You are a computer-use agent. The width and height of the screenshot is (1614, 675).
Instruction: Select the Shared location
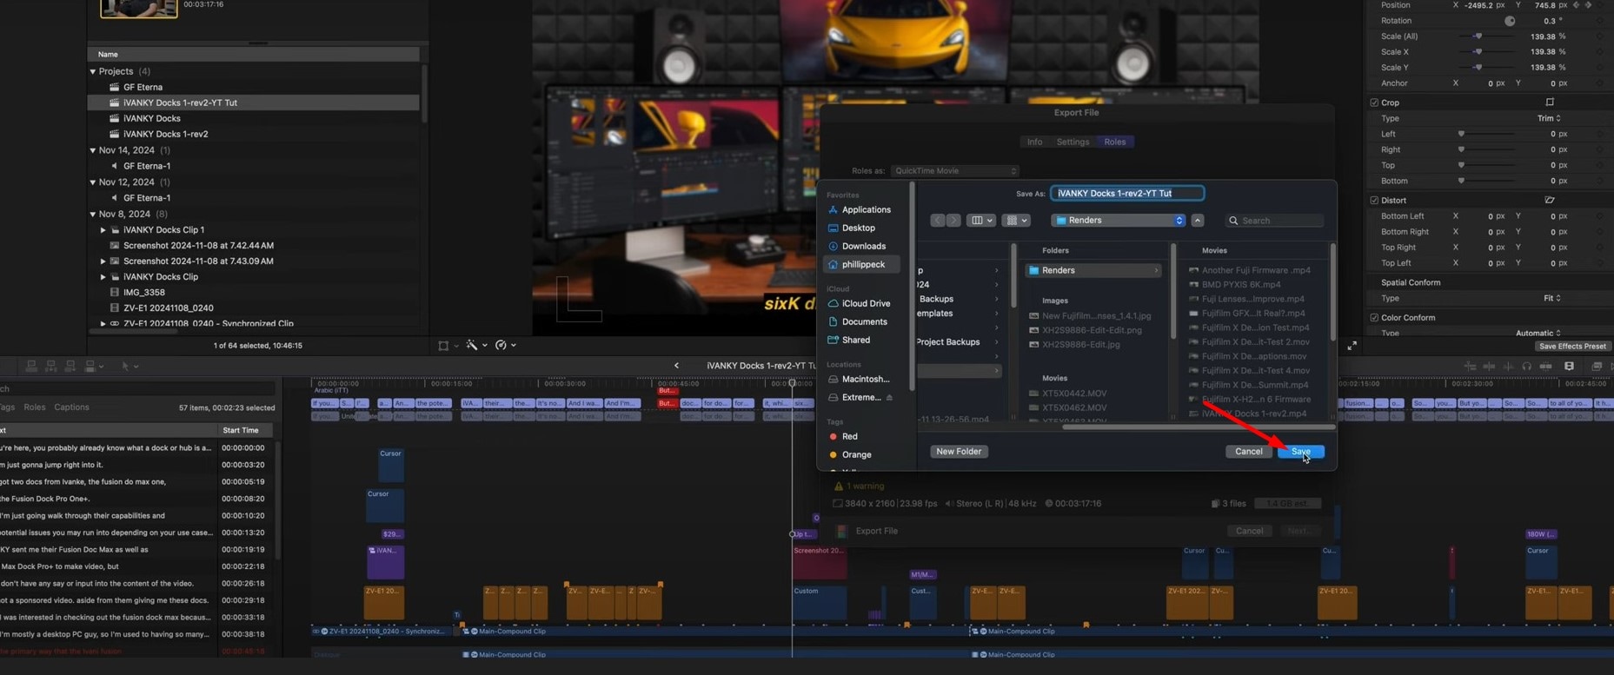click(x=848, y=340)
